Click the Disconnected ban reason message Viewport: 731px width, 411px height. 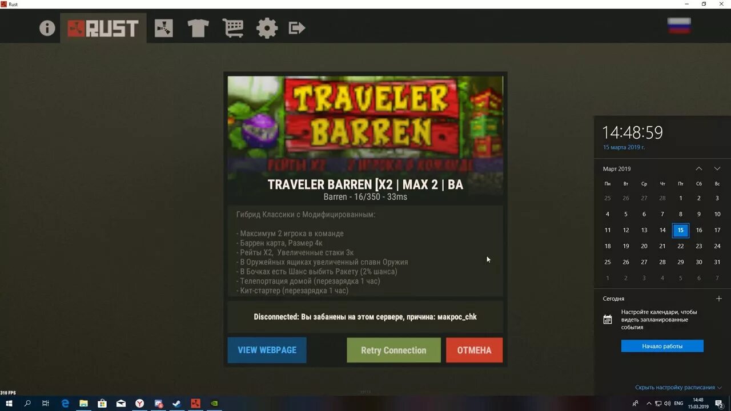(365, 317)
